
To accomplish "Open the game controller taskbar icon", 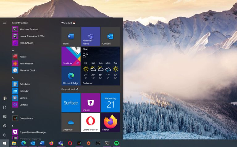I will point(98,143).
